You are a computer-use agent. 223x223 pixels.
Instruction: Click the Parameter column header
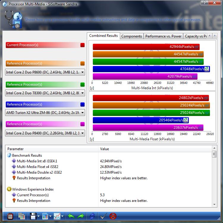coord(52,149)
